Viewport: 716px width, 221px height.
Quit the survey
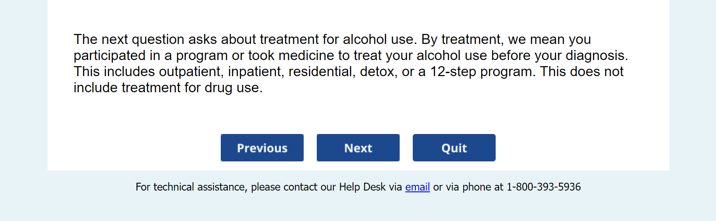point(454,148)
